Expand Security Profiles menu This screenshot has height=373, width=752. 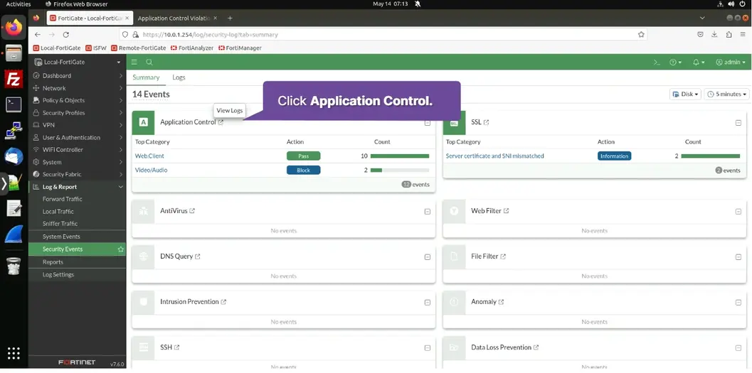coord(78,113)
